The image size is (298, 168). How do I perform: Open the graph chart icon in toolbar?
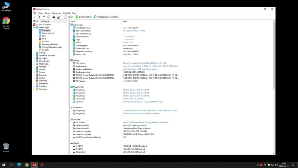pyautogui.click(x=58, y=17)
